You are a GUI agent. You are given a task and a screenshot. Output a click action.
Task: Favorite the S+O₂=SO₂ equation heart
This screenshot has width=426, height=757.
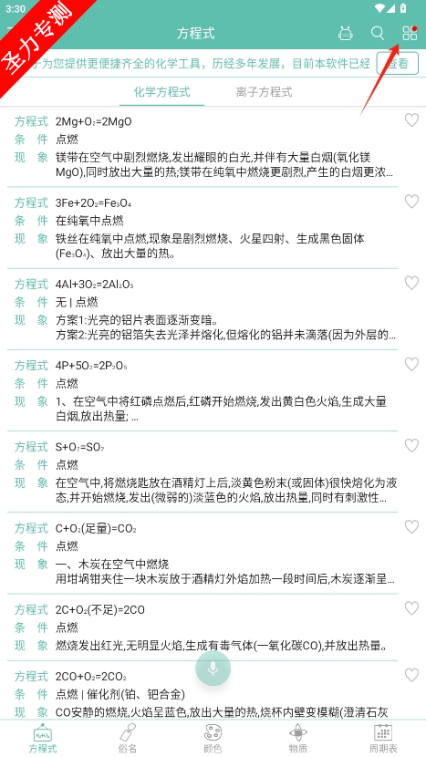(x=411, y=446)
